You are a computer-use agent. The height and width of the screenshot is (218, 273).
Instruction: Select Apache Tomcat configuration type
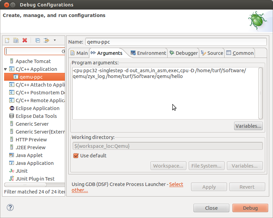[x=33, y=61]
